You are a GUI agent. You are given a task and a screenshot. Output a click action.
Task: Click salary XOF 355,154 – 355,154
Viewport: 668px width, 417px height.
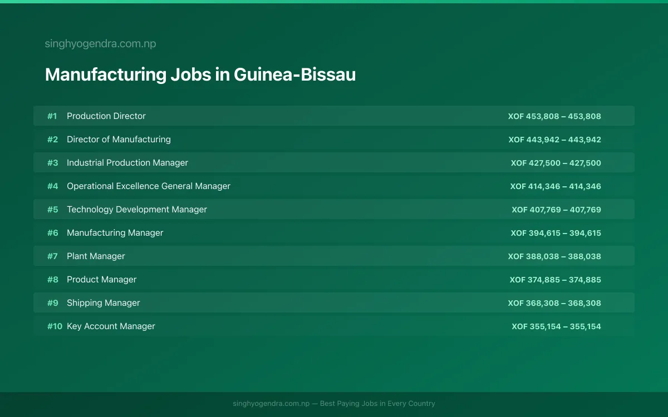[x=557, y=326]
